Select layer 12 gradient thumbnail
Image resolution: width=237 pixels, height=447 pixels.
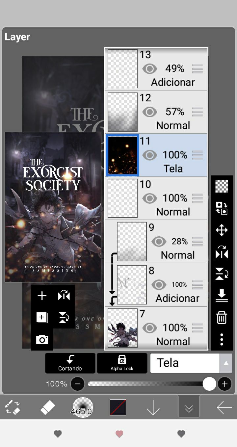(122, 112)
